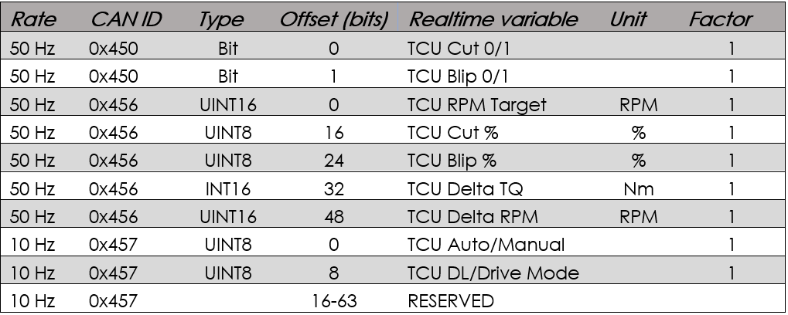This screenshot has width=788, height=315.
Task: Select the CAN ID column header
Action: (125, 18)
